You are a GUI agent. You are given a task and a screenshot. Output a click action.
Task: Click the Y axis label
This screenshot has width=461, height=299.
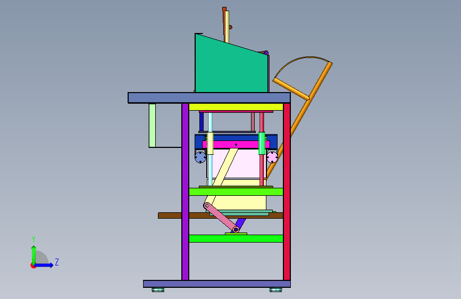(x=33, y=239)
